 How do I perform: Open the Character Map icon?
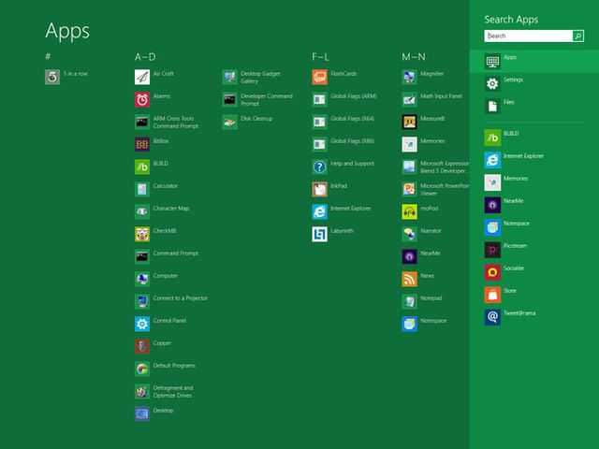pyautogui.click(x=142, y=212)
